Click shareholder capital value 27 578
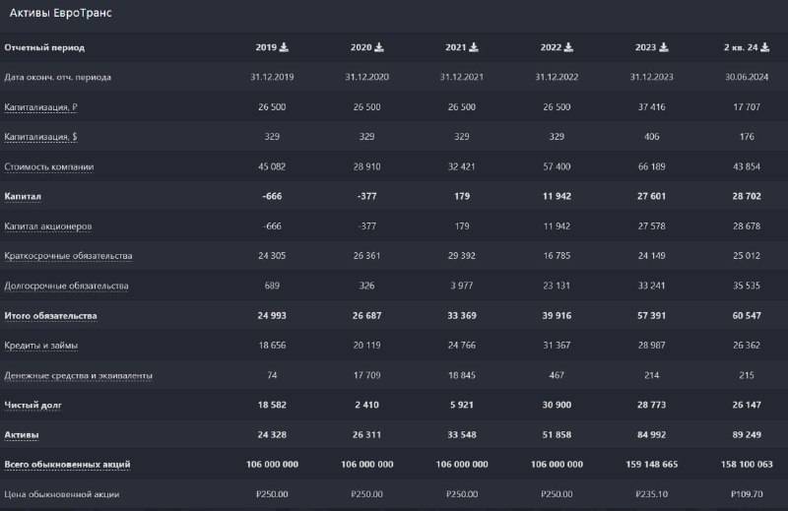This screenshot has height=511, width=788. tap(651, 226)
